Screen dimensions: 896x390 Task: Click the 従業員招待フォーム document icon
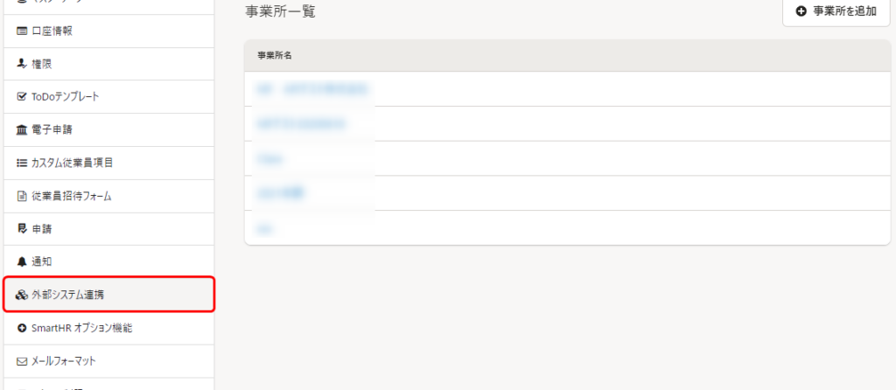[22, 197]
